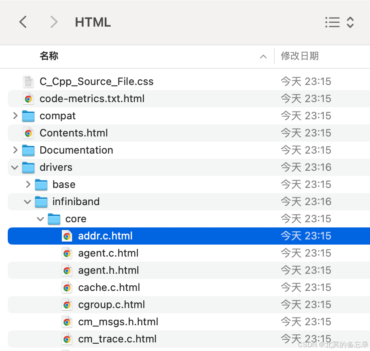This screenshot has height=351, width=370.
Task: Select the drivers folder name
Action: pyautogui.click(x=56, y=167)
